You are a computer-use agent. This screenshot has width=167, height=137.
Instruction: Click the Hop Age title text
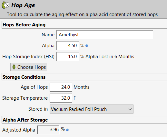23,5
